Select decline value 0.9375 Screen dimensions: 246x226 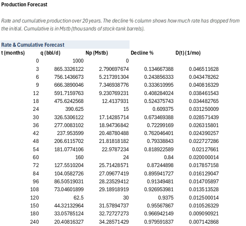click(x=166, y=198)
